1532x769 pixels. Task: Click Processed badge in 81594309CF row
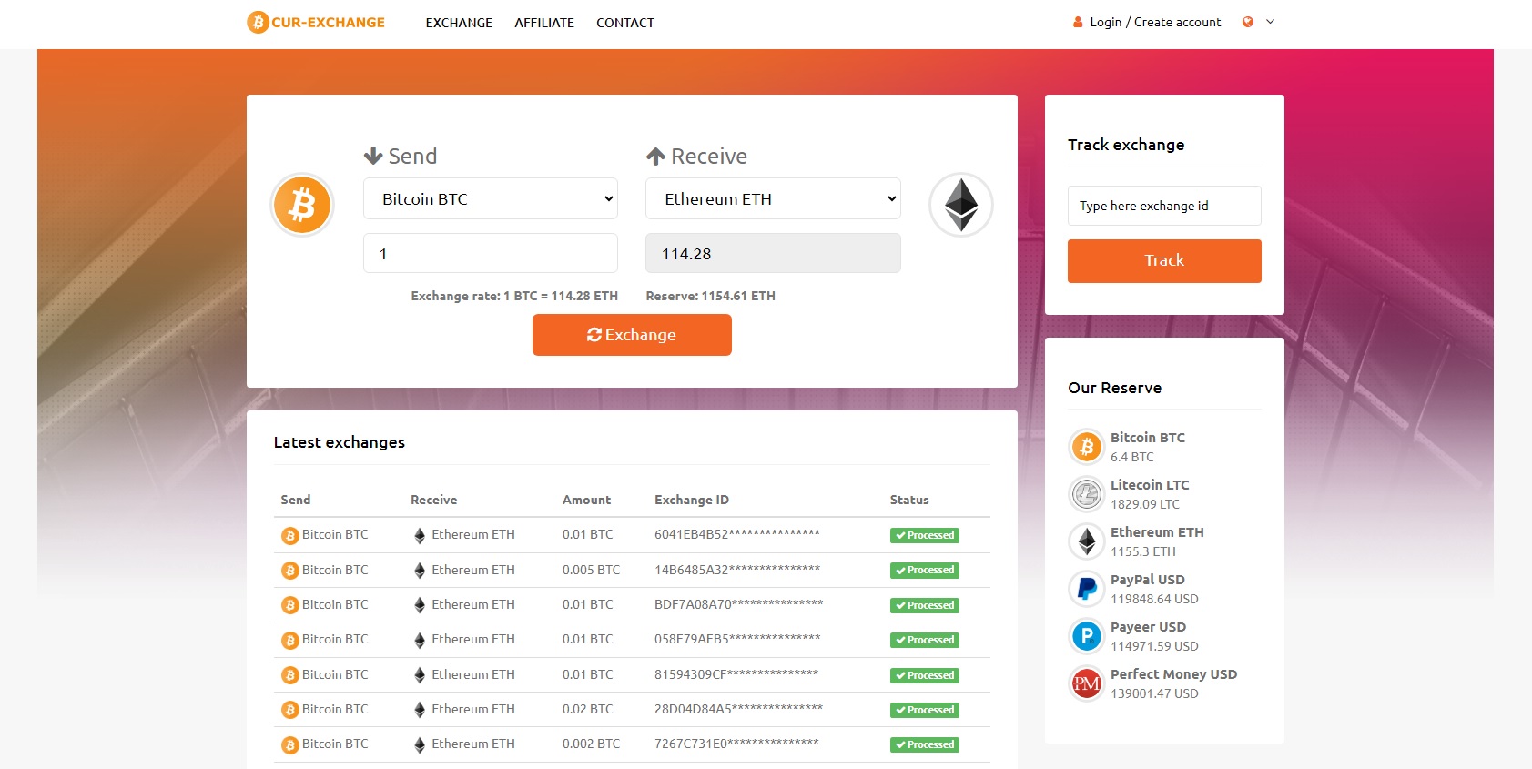[925, 675]
